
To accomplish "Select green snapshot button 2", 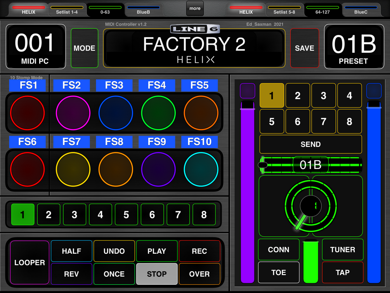I will coord(49,215).
